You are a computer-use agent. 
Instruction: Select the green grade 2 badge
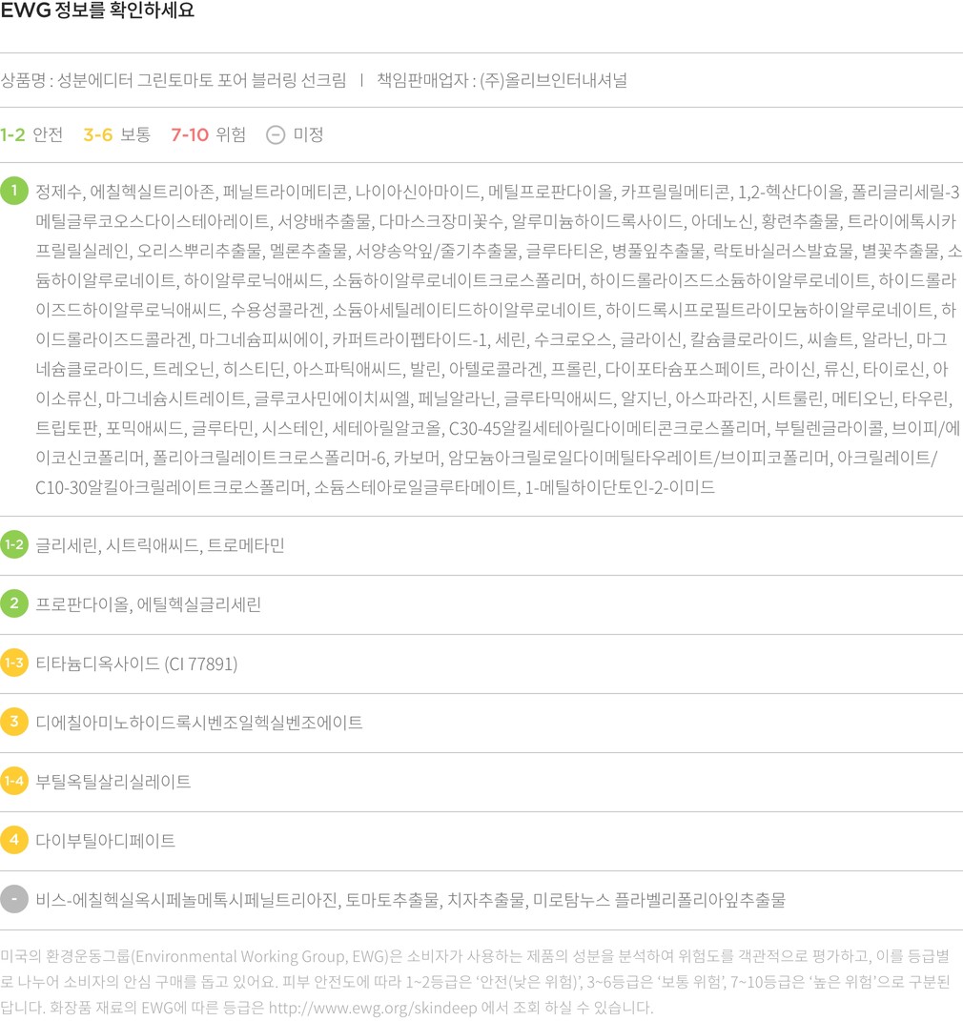click(14, 604)
